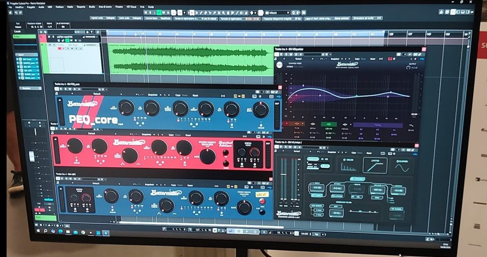This screenshot has height=257, width=487.
Task: Open the Trasporto menu
Action: [x=81, y=7]
